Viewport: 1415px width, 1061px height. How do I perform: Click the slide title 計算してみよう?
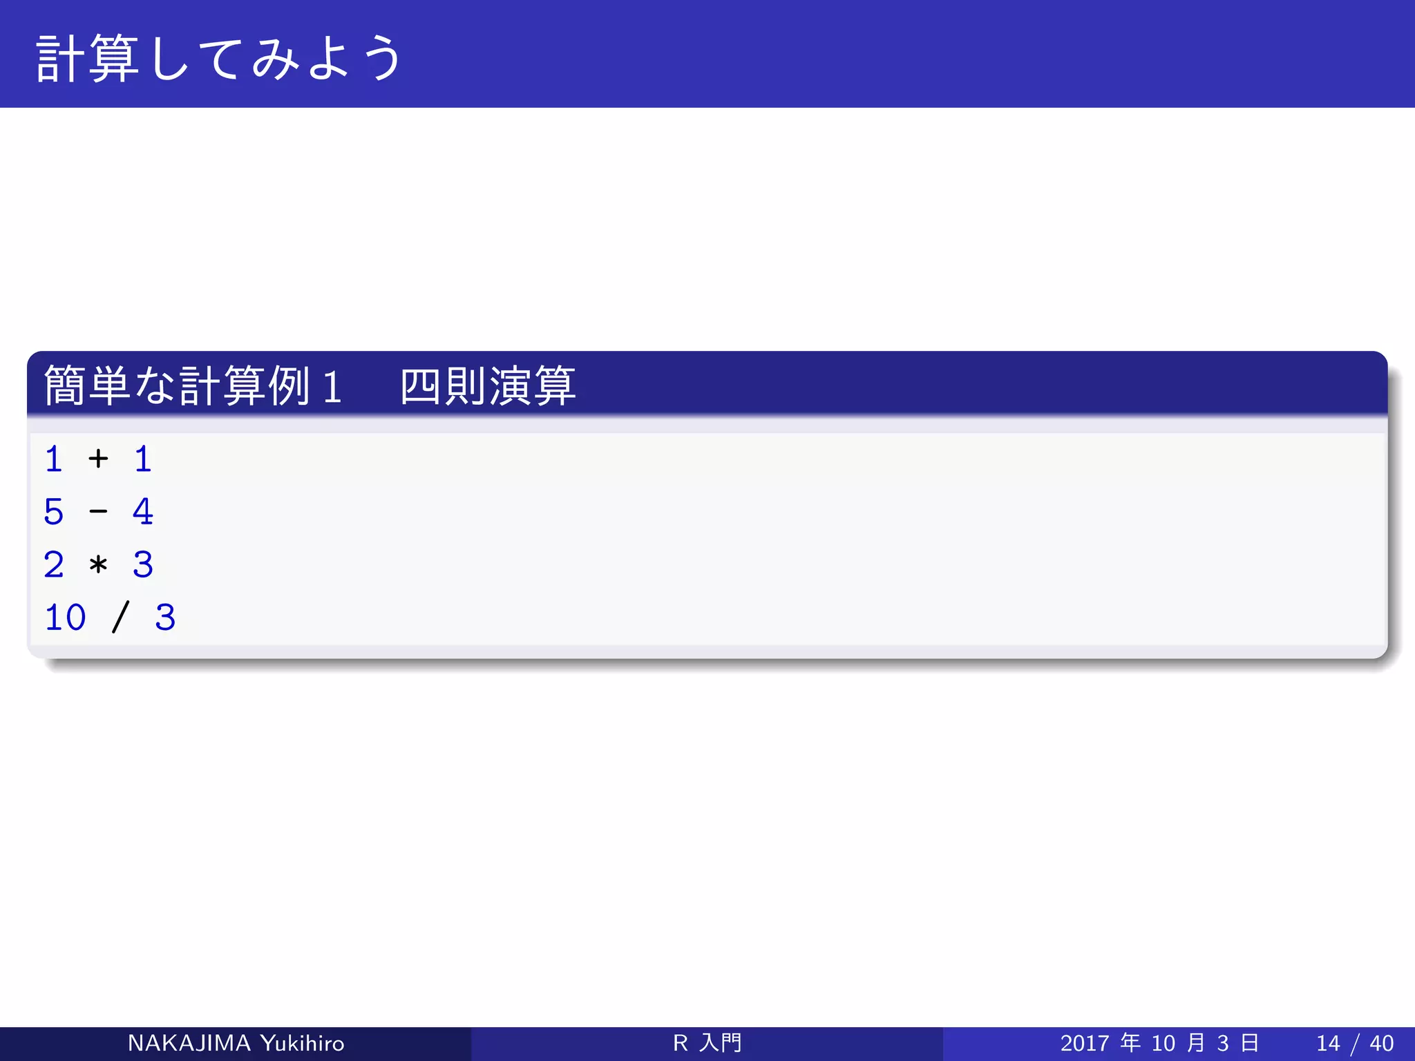218,58
